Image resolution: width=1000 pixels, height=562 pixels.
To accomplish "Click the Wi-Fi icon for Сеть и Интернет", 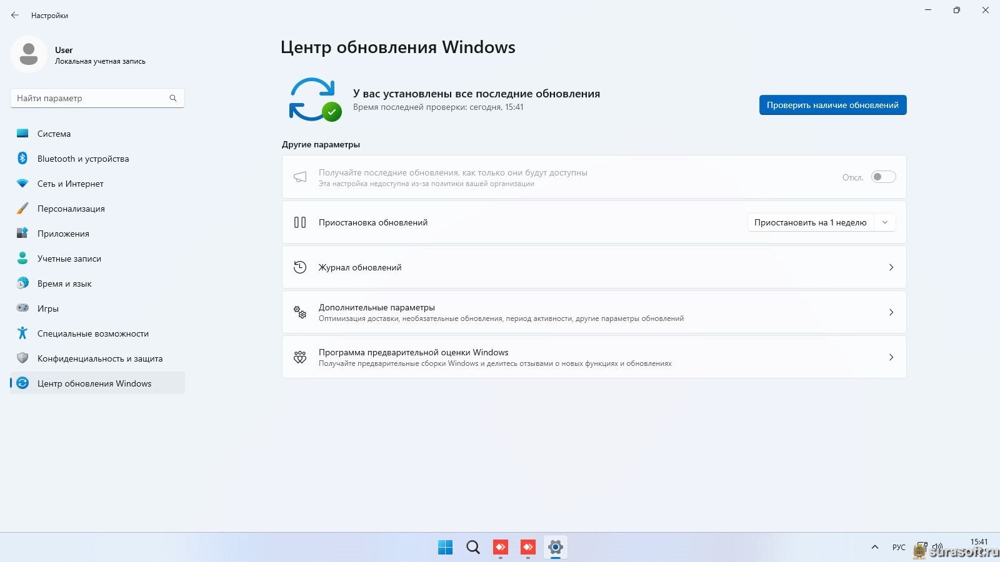I will 22,183.
